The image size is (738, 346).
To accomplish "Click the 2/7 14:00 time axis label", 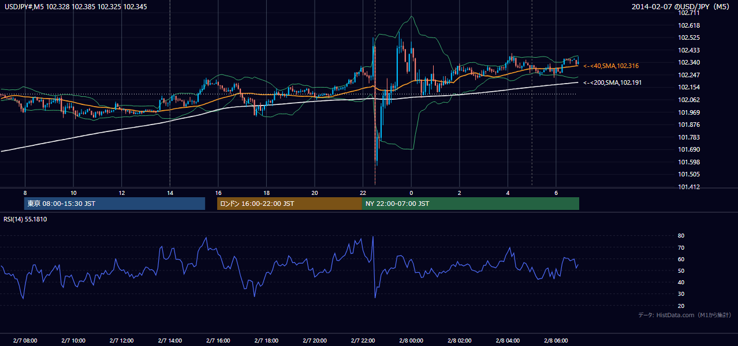I will [x=170, y=340].
